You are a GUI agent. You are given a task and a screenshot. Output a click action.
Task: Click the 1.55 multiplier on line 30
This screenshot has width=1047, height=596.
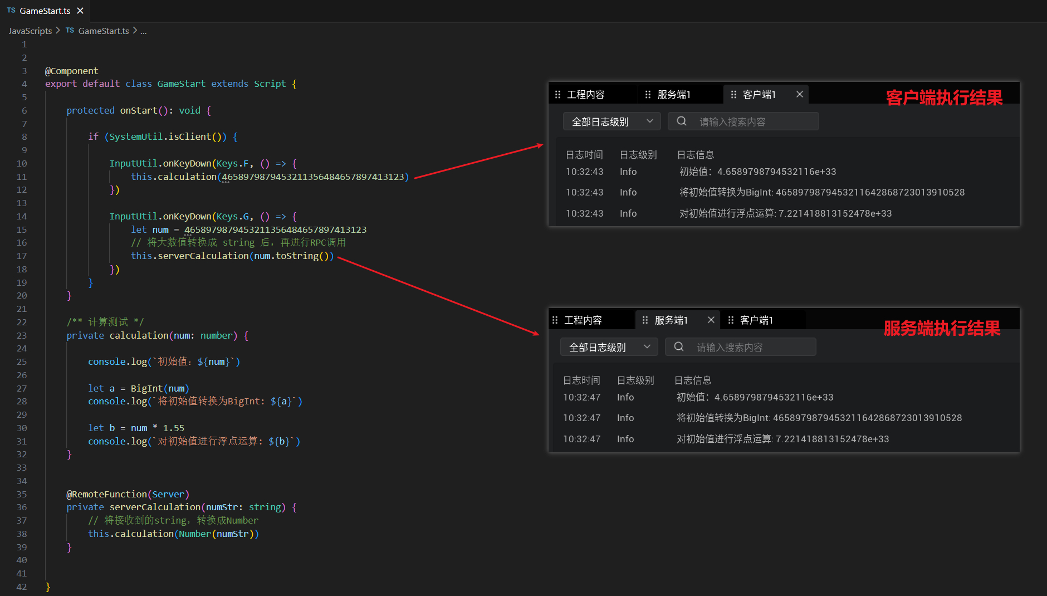[x=173, y=428]
